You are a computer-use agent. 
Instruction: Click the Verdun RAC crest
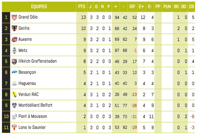tap(14, 95)
